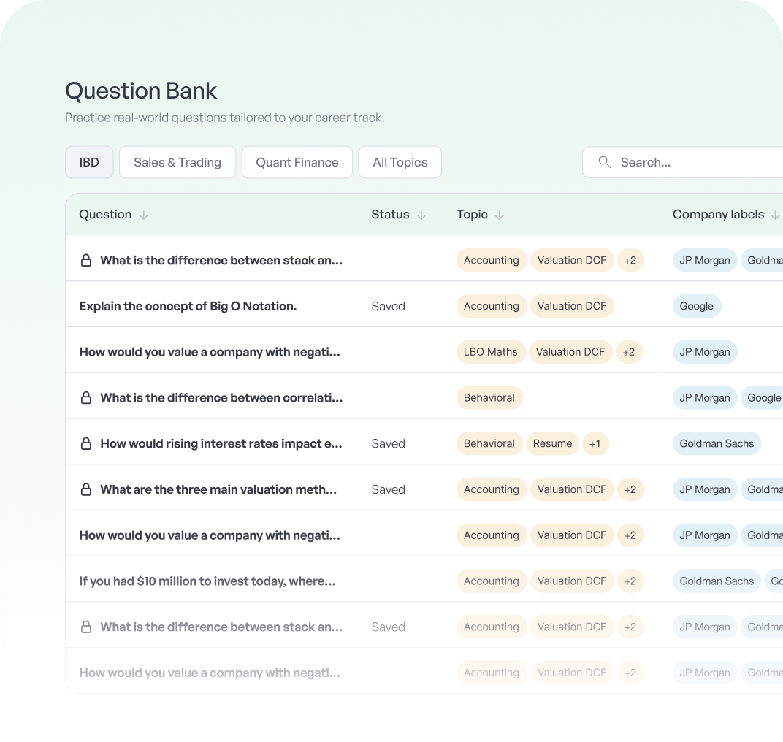Click the sort arrow next to Status
This screenshot has width=783, height=742.
[421, 215]
